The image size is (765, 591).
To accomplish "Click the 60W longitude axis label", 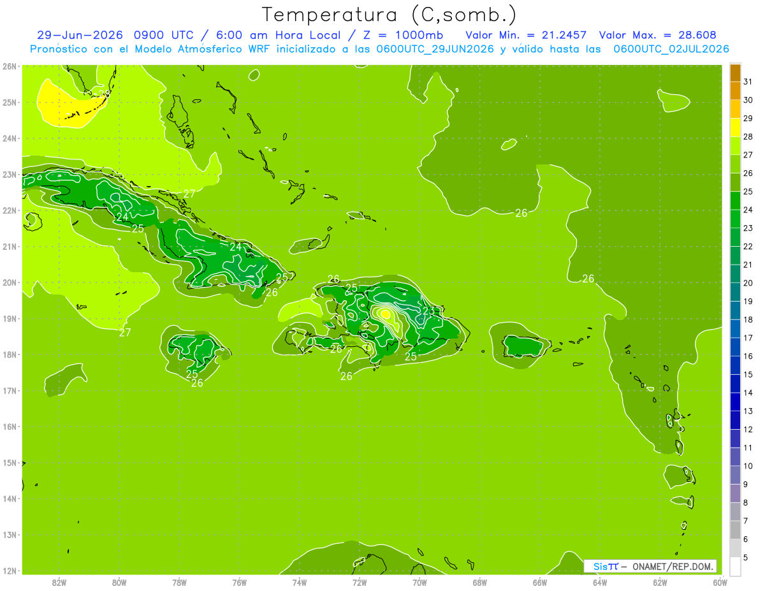I will pos(720,583).
